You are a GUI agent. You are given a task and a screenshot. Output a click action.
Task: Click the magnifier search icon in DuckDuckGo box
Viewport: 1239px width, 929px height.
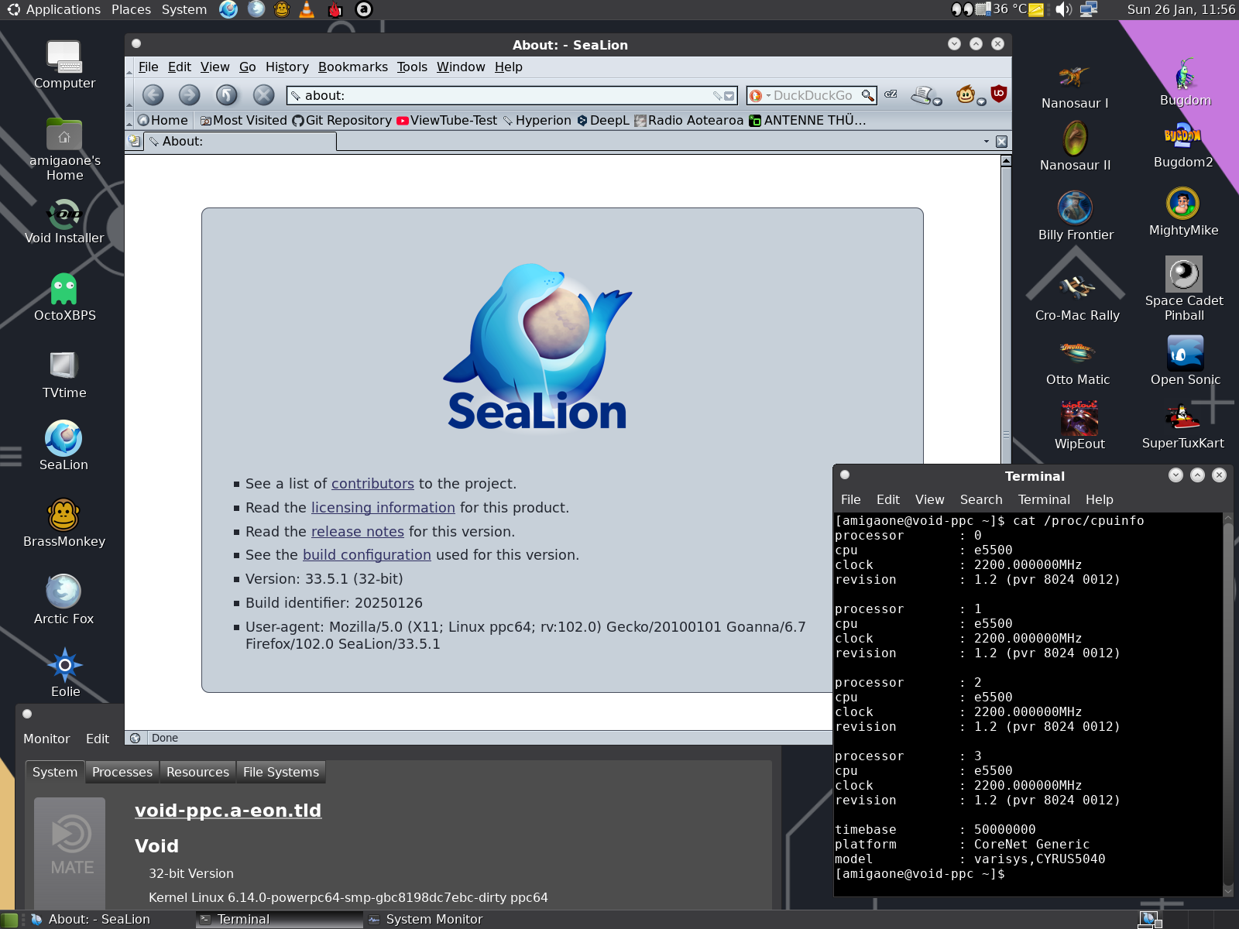tap(868, 95)
